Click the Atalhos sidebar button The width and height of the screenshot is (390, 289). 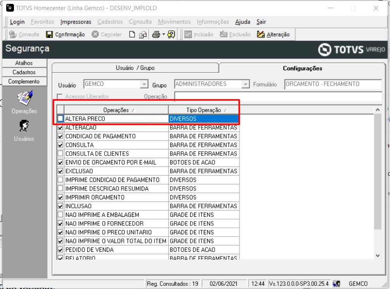pos(24,63)
